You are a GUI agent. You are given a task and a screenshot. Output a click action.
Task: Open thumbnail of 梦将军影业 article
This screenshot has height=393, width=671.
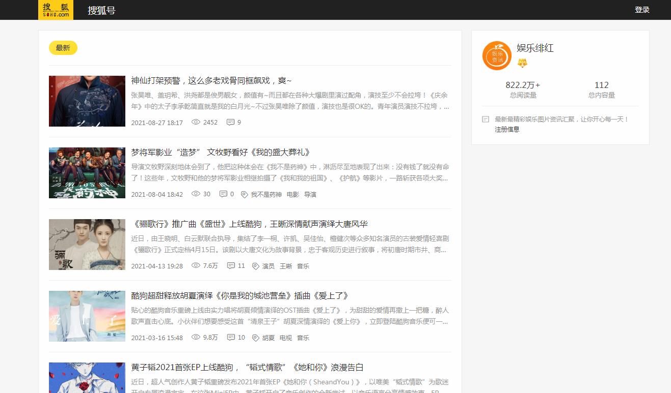87,173
